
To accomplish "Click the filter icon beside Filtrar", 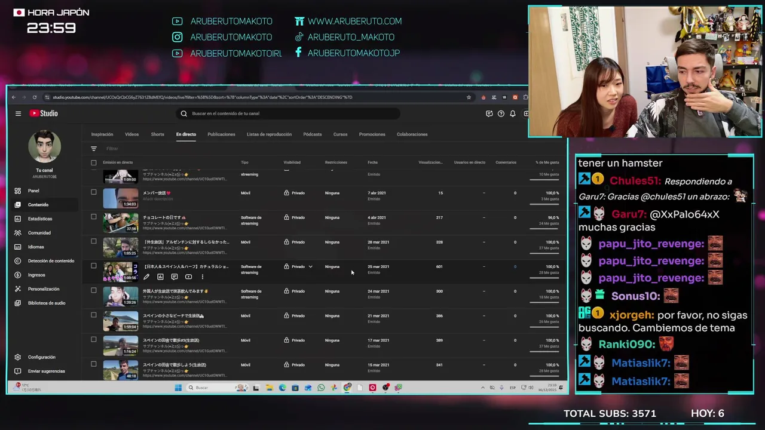I will pyautogui.click(x=93, y=149).
